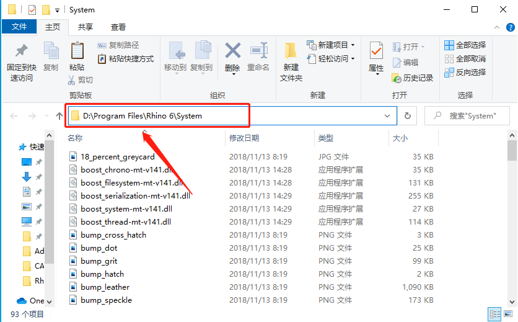The height and width of the screenshot is (322, 518).
Task: Click the Properties checkmark icon in title bar
Action: click(32, 10)
